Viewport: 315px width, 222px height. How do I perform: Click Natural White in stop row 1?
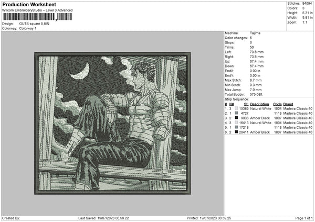pos(260,108)
